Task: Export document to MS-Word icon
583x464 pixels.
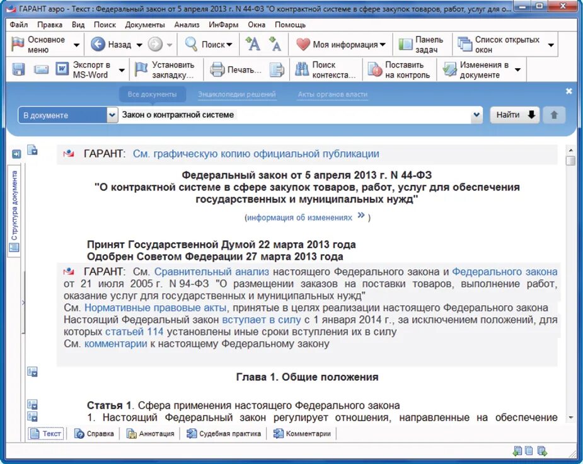Action: [x=62, y=69]
